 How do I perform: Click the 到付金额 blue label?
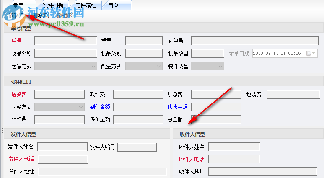pos(100,107)
